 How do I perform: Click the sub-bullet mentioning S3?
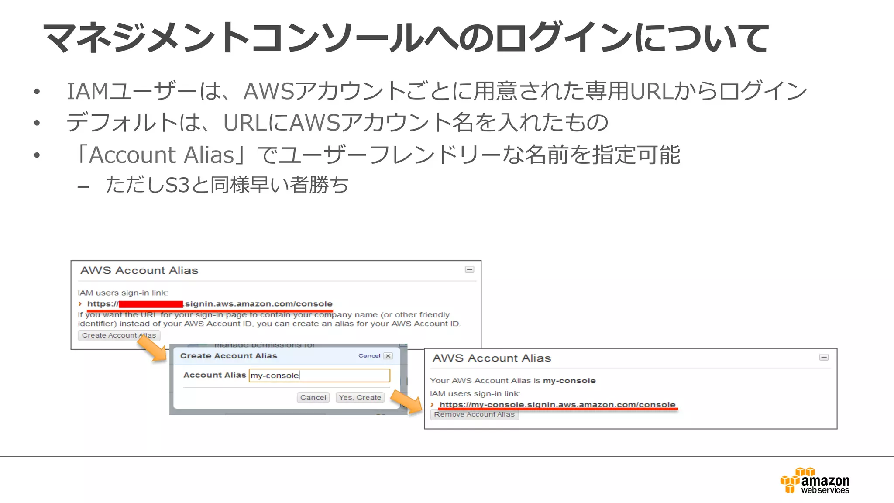[227, 185]
